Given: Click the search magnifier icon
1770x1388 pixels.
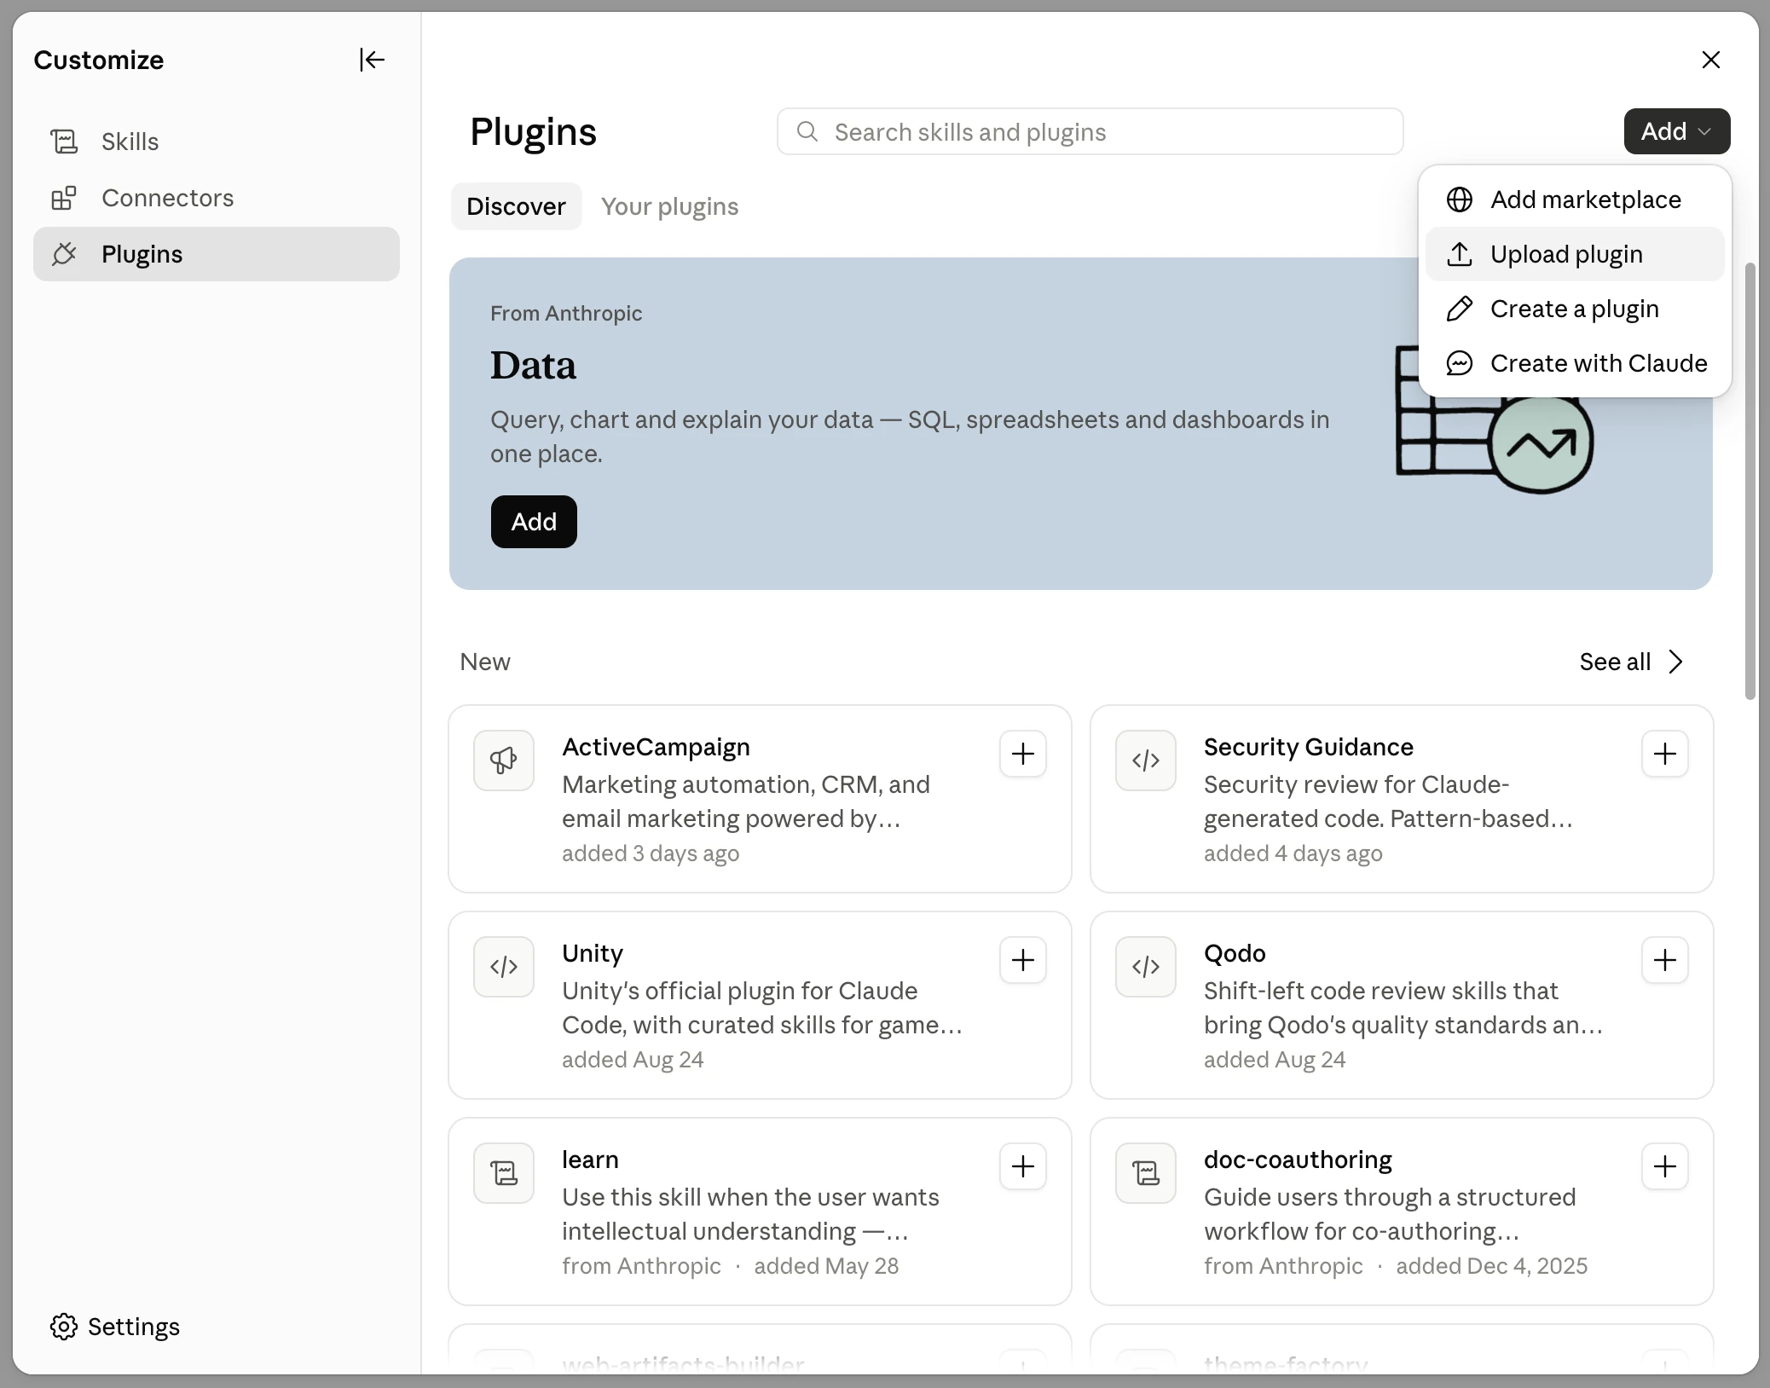Looking at the screenshot, I should pyautogui.click(x=807, y=131).
